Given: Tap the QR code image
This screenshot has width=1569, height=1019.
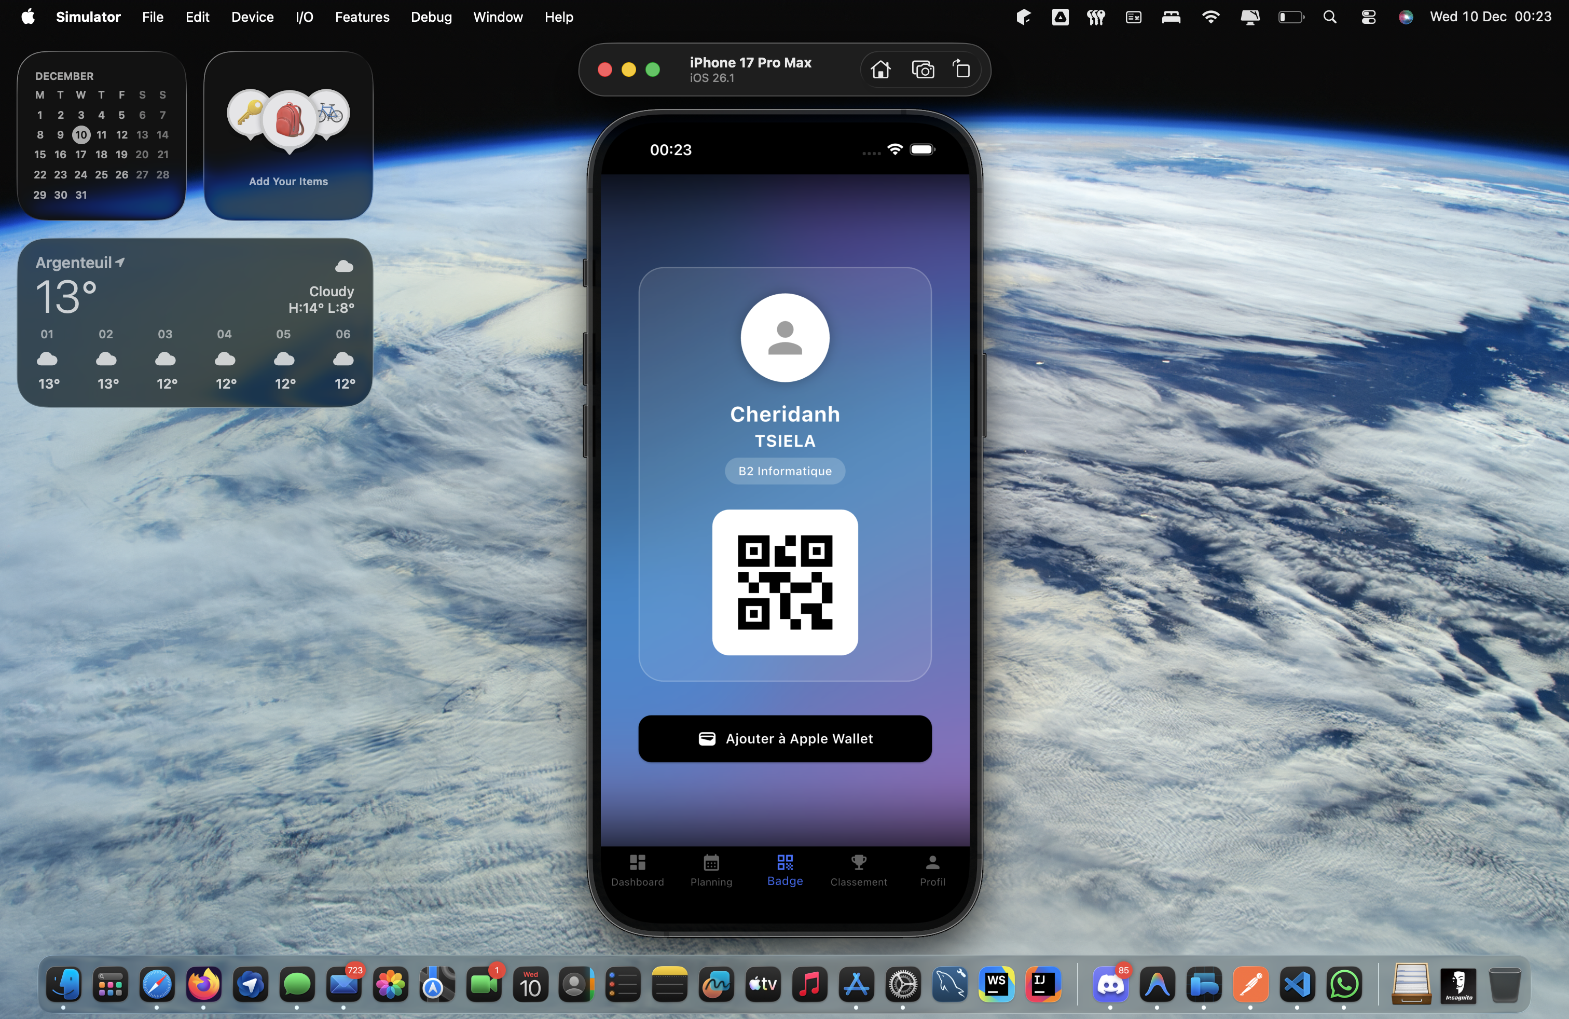Looking at the screenshot, I should (x=785, y=582).
